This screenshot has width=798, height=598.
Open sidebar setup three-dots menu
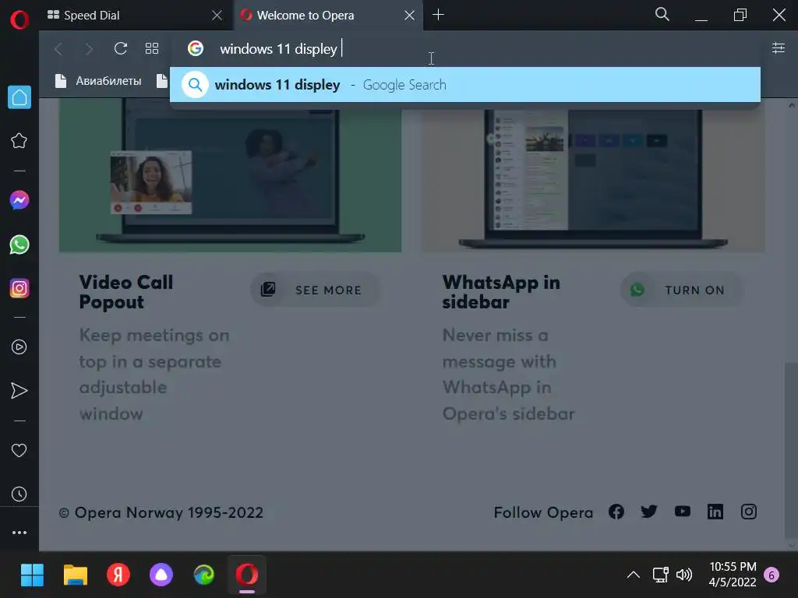(19, 533)
